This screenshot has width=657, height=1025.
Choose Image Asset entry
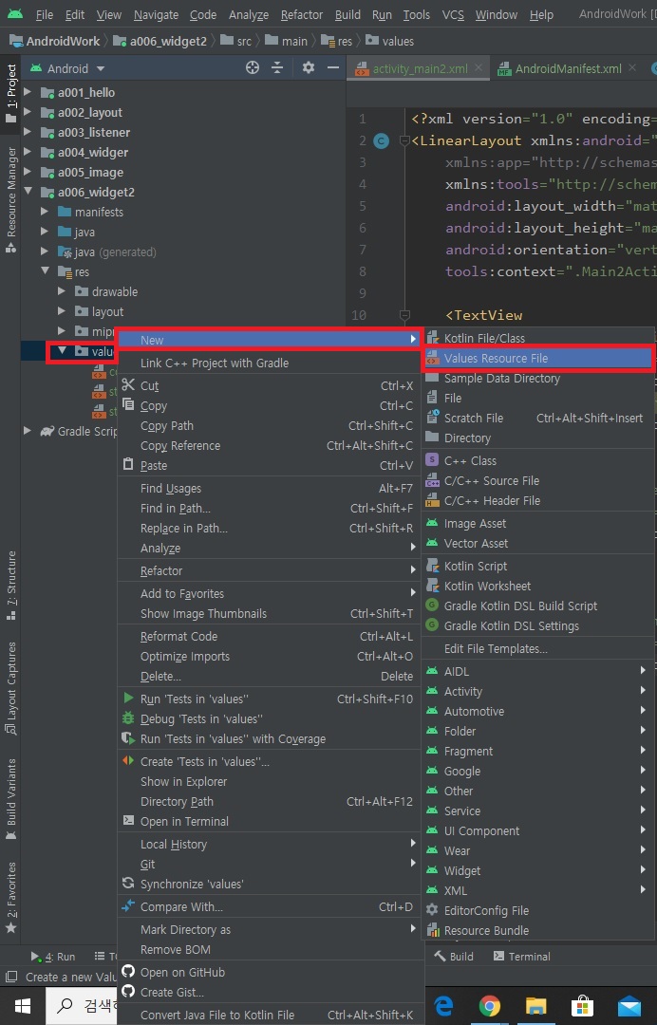point(538,523)
